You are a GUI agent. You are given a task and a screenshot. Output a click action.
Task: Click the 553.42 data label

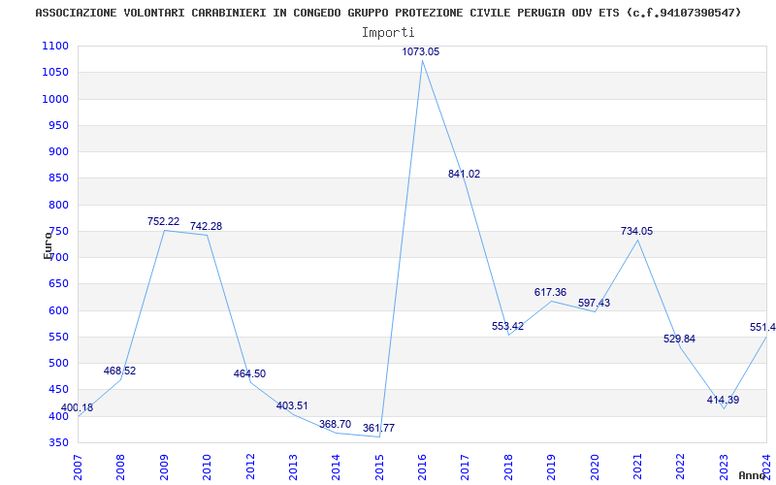(x=507, y=326)
